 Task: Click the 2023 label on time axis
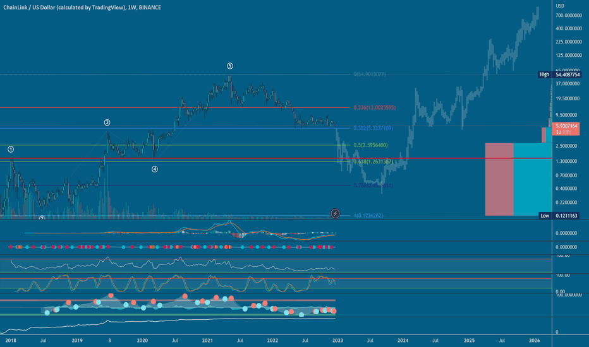(x=337, y=341)
